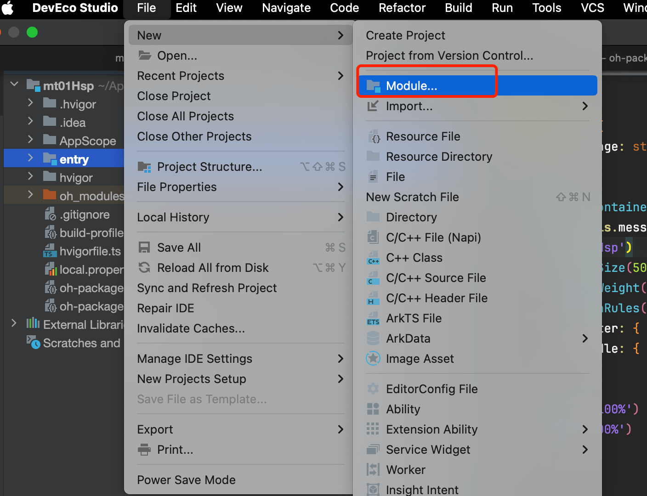Collapse the mt01Hsp project root
The image size is (647, 496).
pyautogui.click(x=14, y=85)
